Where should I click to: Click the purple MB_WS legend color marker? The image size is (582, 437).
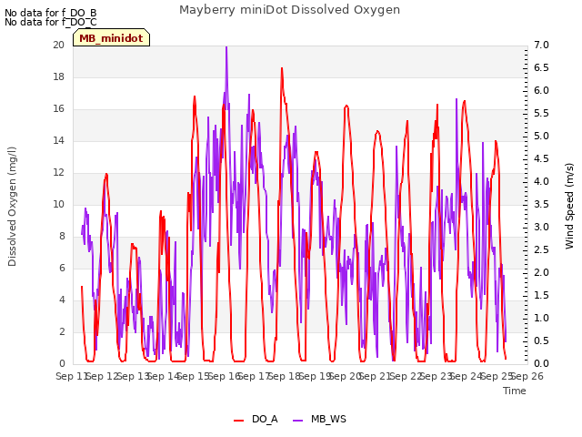pyautogui.click(x=298, y=420)
